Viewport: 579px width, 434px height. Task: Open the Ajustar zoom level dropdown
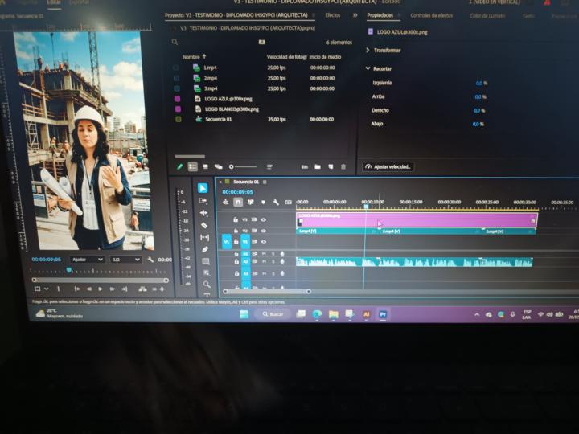[88, 260]
